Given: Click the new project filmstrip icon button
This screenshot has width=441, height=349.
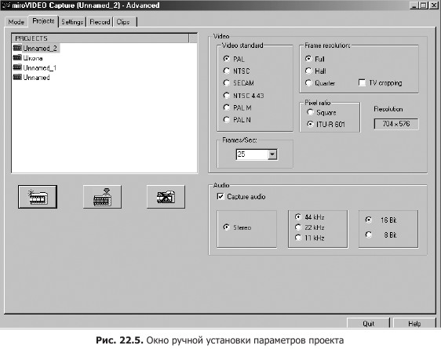Looking at the screenshot, I should 38,197.
